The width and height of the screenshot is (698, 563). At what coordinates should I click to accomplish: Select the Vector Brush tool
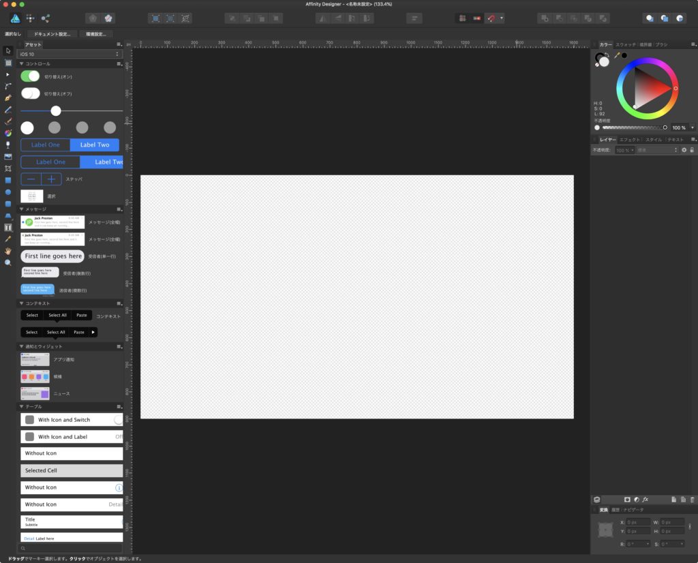[8, 121]
